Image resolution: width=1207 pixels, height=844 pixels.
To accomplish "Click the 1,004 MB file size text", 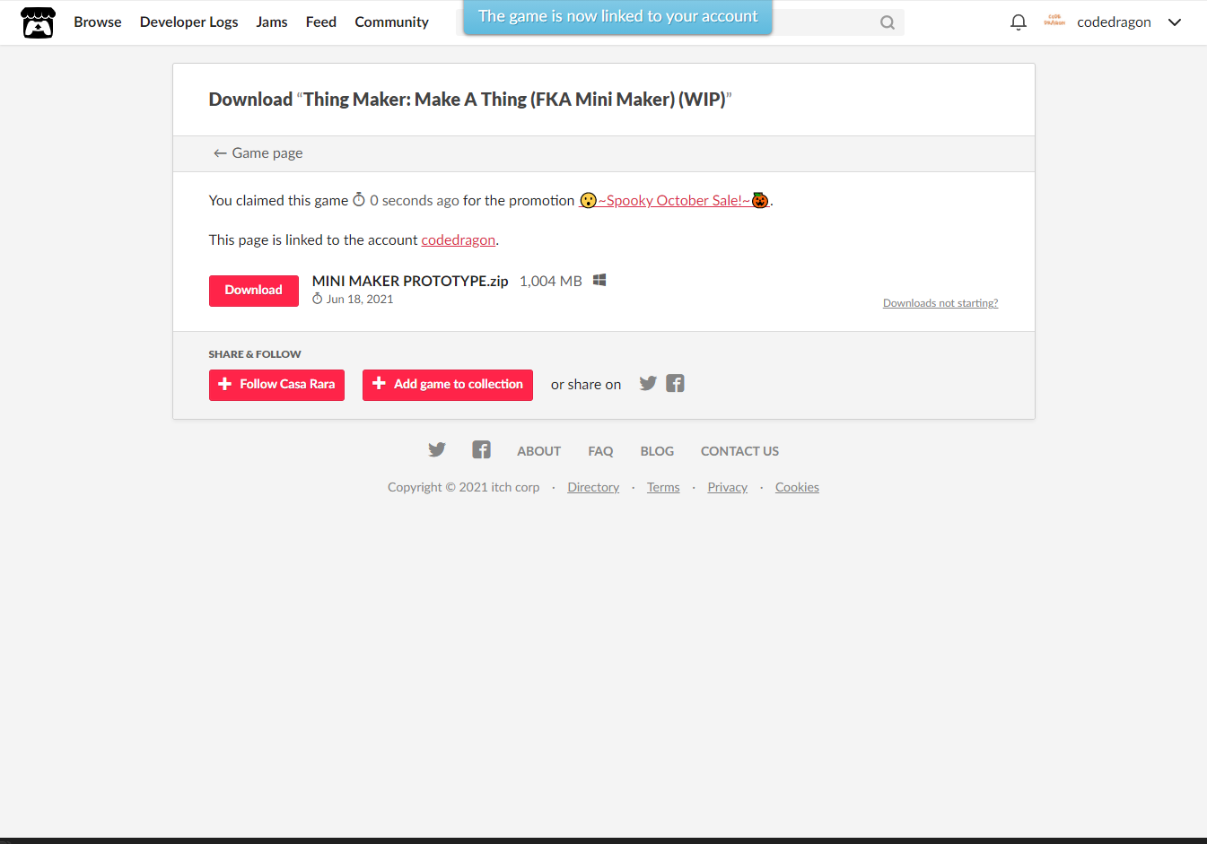I will point(551,282).
